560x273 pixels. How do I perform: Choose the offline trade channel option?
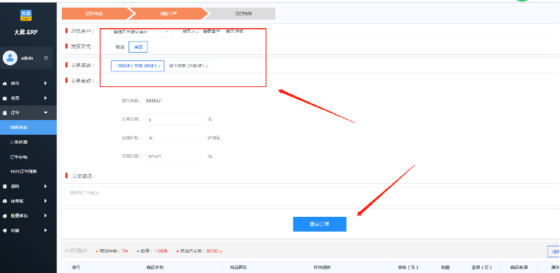pos(188,66)
